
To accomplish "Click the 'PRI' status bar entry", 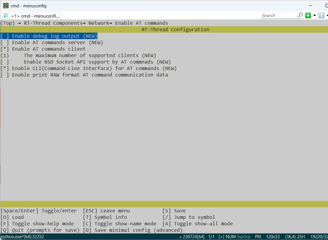I will 258,237.
